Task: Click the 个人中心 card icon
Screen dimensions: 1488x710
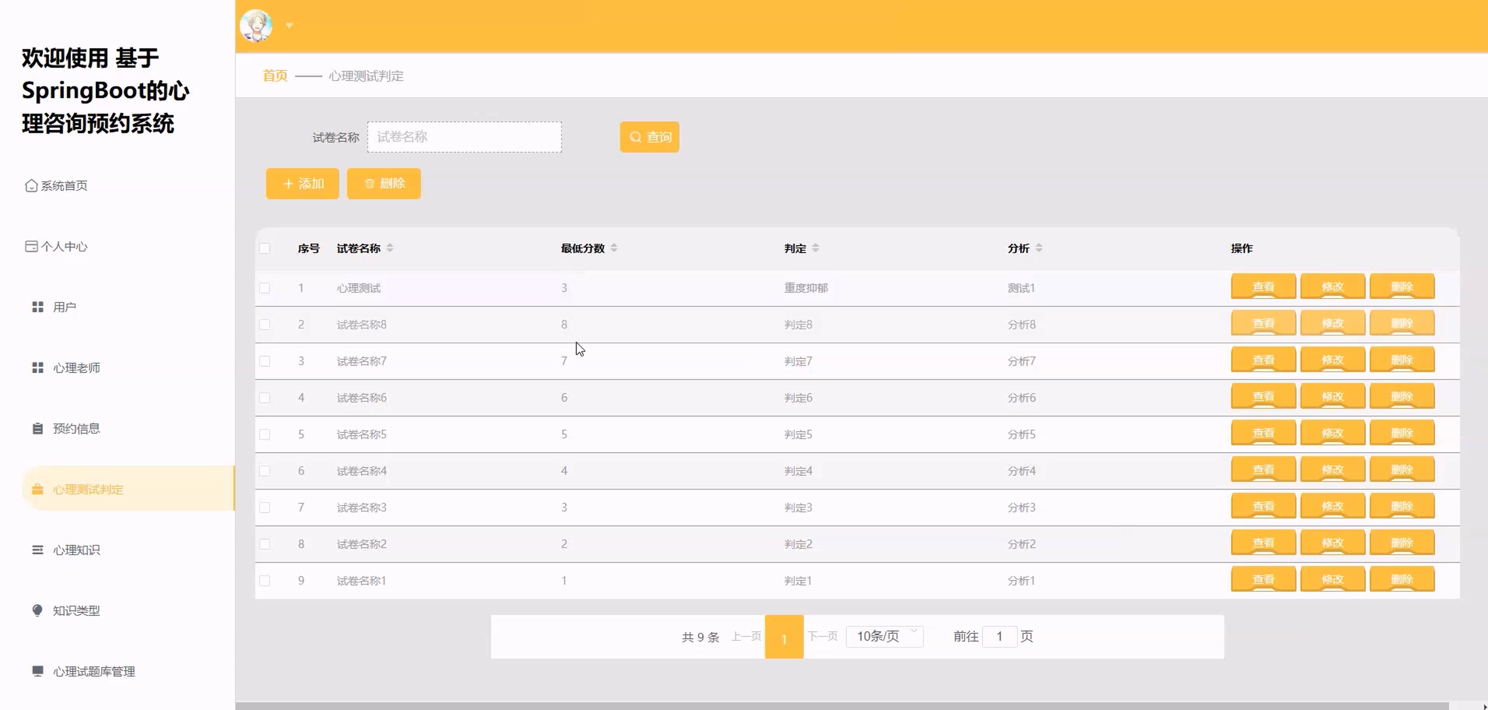Action: (x=31, y=247)
